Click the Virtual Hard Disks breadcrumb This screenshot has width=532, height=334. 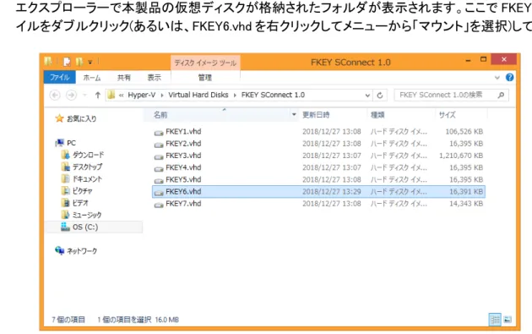point(198,96)
